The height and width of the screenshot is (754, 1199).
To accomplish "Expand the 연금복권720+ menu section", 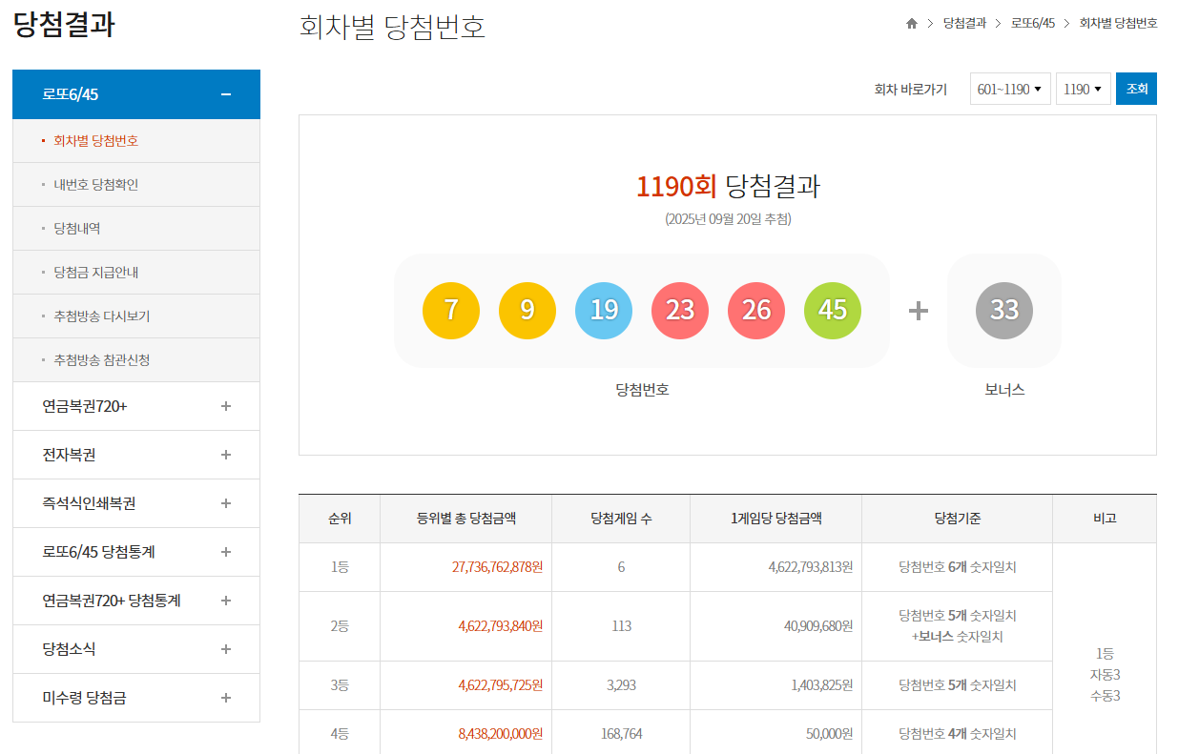I will 226,406.
